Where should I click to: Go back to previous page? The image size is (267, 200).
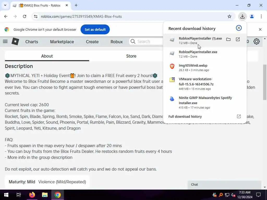(6, 16)
